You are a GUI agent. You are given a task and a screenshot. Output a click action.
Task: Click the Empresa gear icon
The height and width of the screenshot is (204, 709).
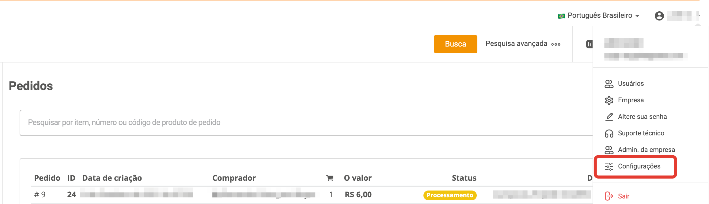click(609, 100)
